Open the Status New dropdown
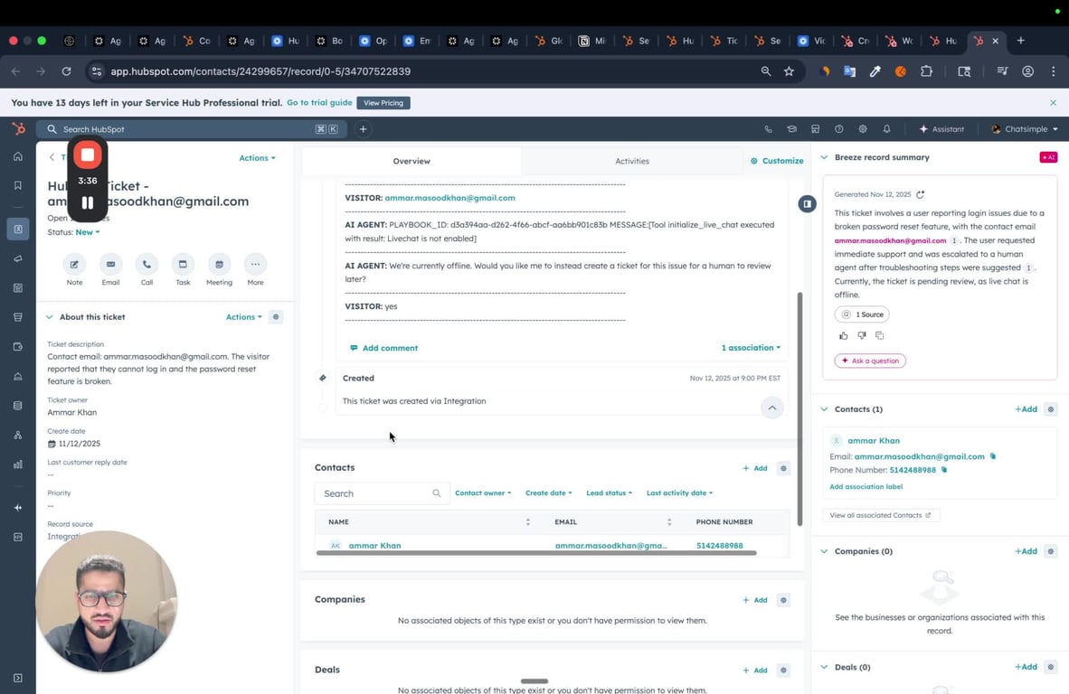1069x694 pixels. point(87,232)
